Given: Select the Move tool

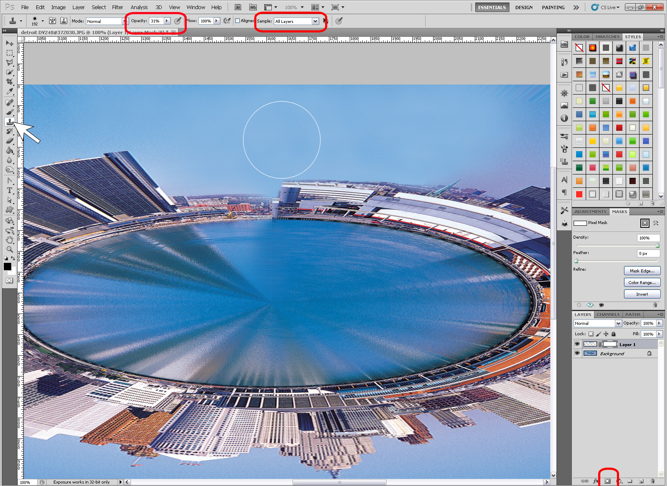Looking at the screenshot, I should pos(10,43).
